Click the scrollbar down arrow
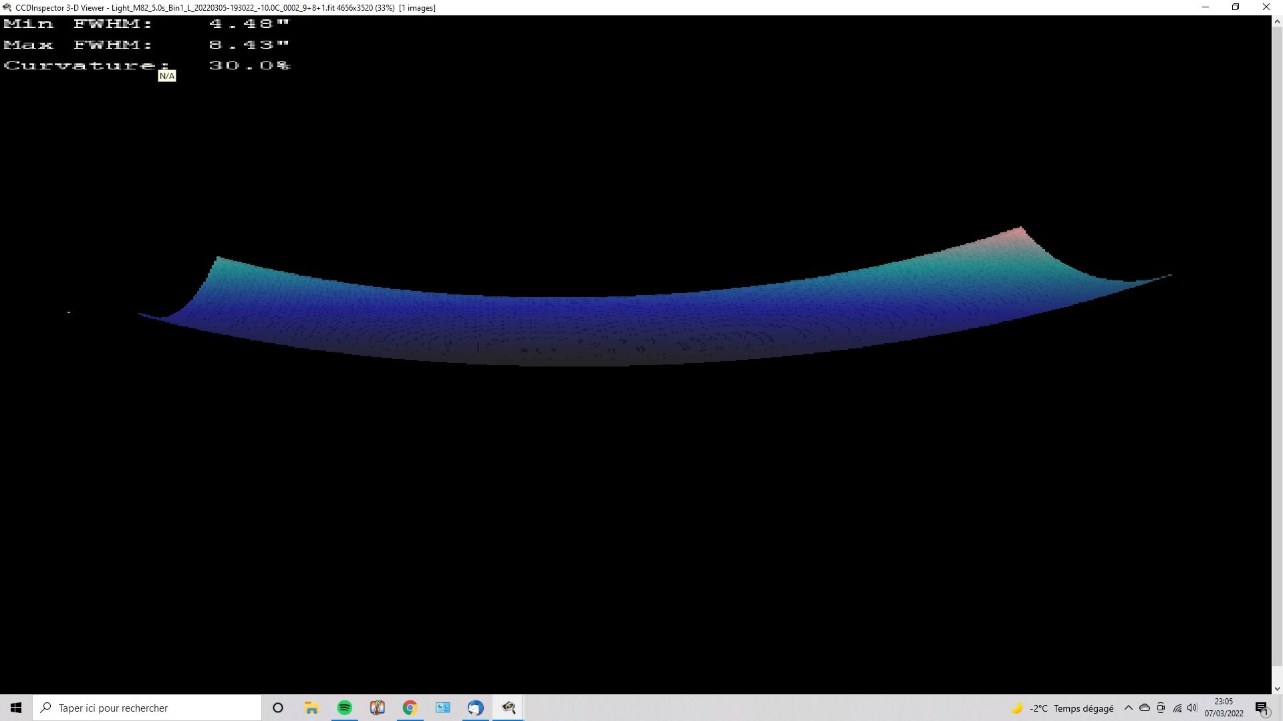Image resolution: width=1283 pixels, height=721 pixels. point(1276,688)
